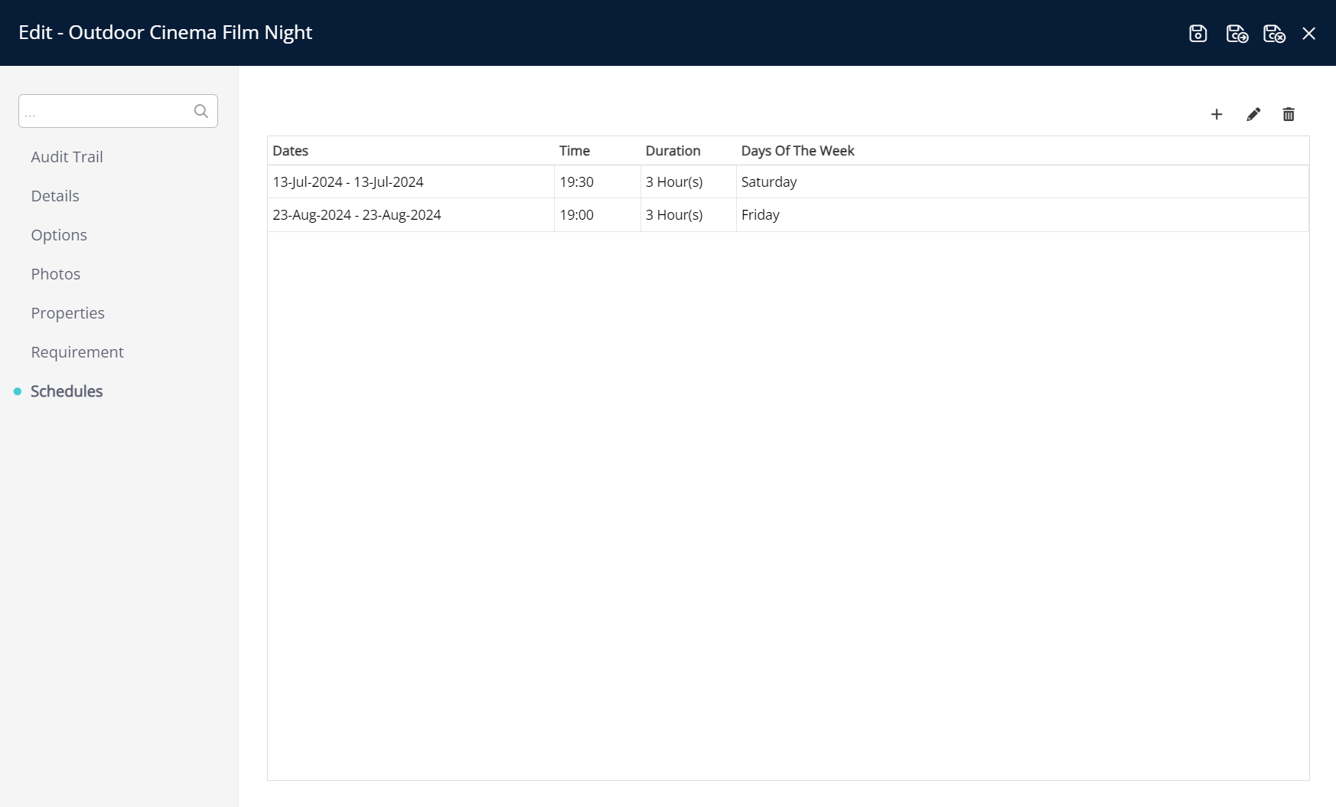
Task: Select row 23-Aug-2024 - 23-Aug-2024
Action: click(x=788, y=215)
